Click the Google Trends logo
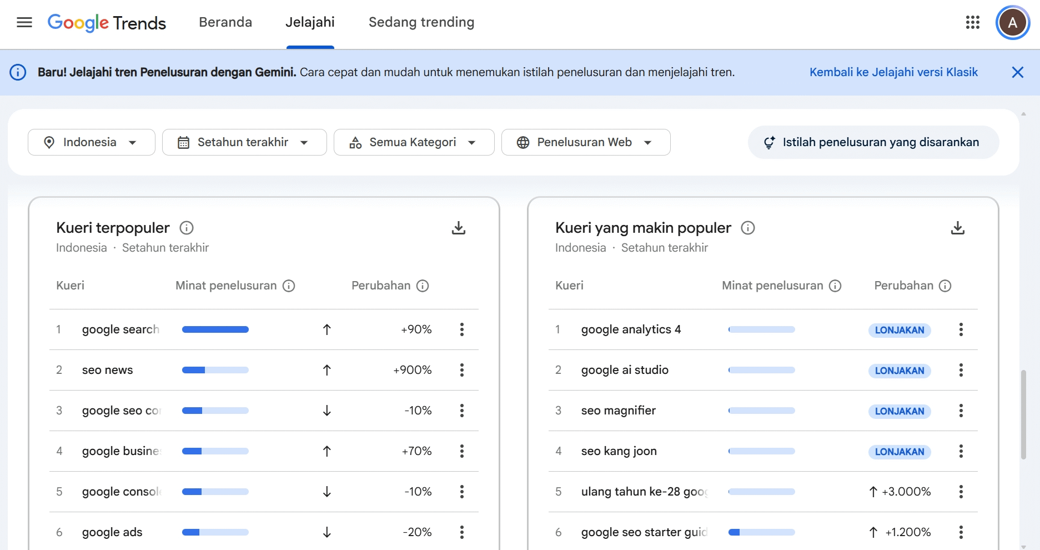Image resolution: width=1040 pixels, height=550 pixels. point(107,23)
